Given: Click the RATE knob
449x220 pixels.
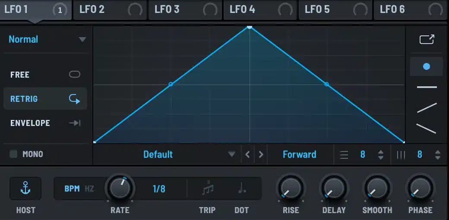Looking at the screenshot, I should click(x=120, y=189).
